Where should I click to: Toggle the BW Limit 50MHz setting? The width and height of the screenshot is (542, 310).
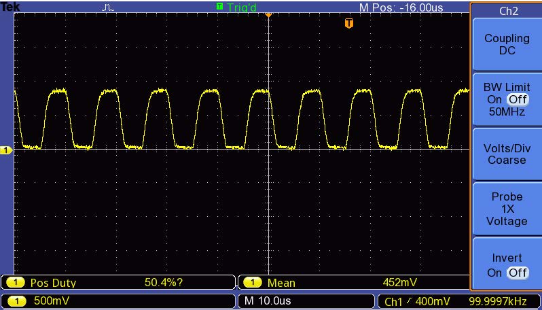tap(506, 100)
